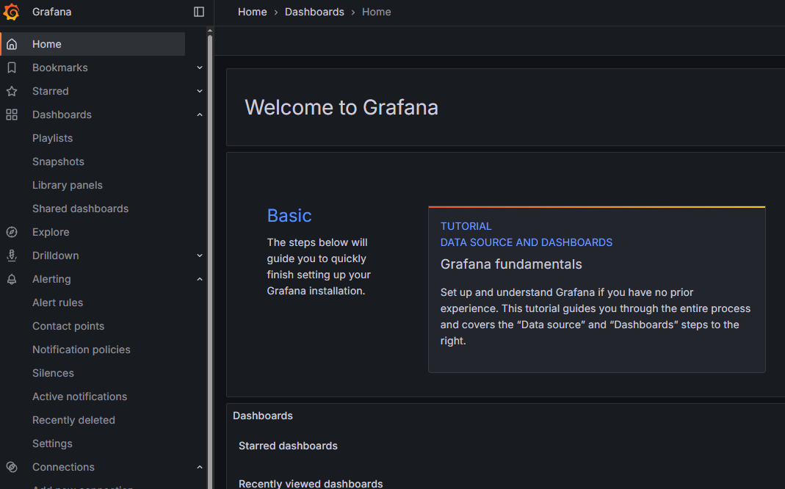Open Bookmarks in the sidebar menu

(60, 68)
